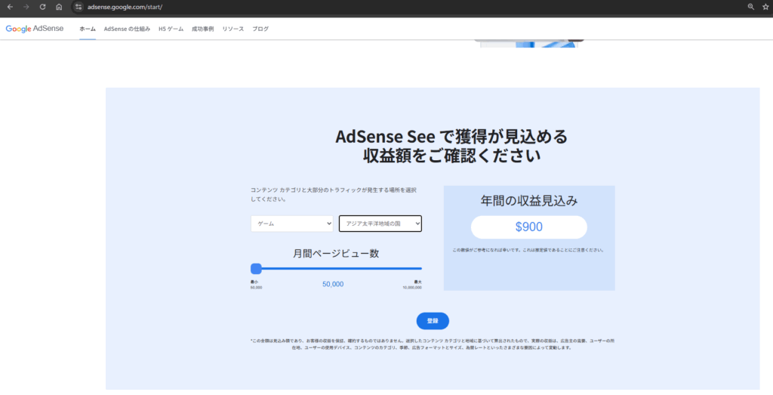Click the AdSense See で獲得が見込める heading

pos(451,137)
